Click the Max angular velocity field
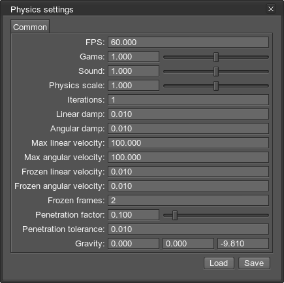 [x=188, y=158]
